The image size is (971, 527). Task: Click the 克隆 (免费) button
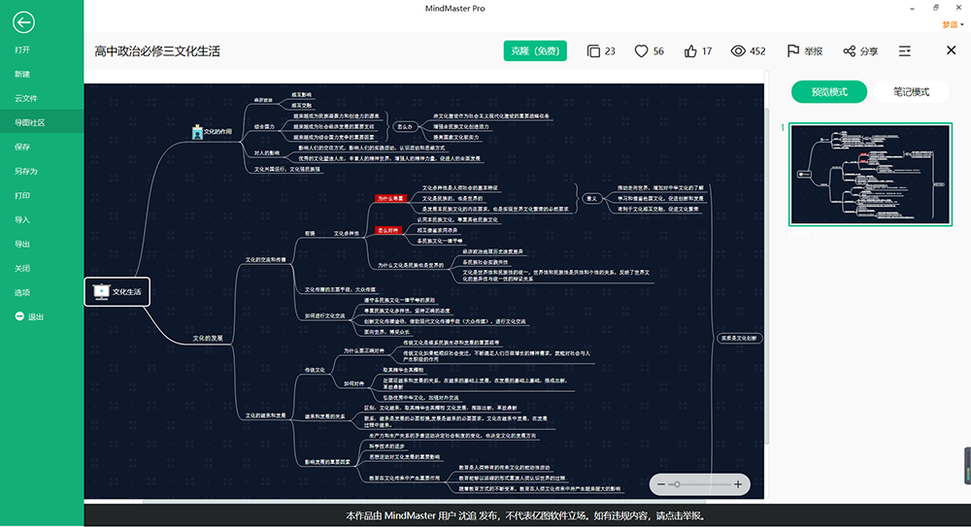(535, 50)
